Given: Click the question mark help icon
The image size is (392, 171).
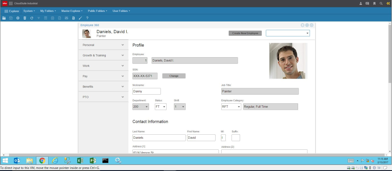Looking at the screenshot, I should pyautogui.click(x=87, y=18).
